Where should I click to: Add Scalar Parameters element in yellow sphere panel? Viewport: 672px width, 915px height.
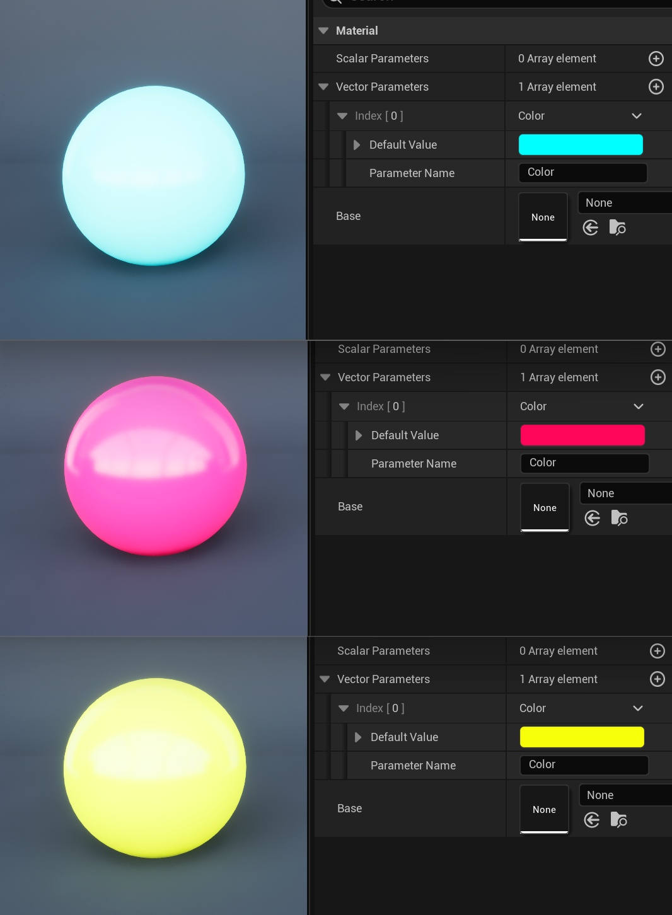[x=657, y=651]
